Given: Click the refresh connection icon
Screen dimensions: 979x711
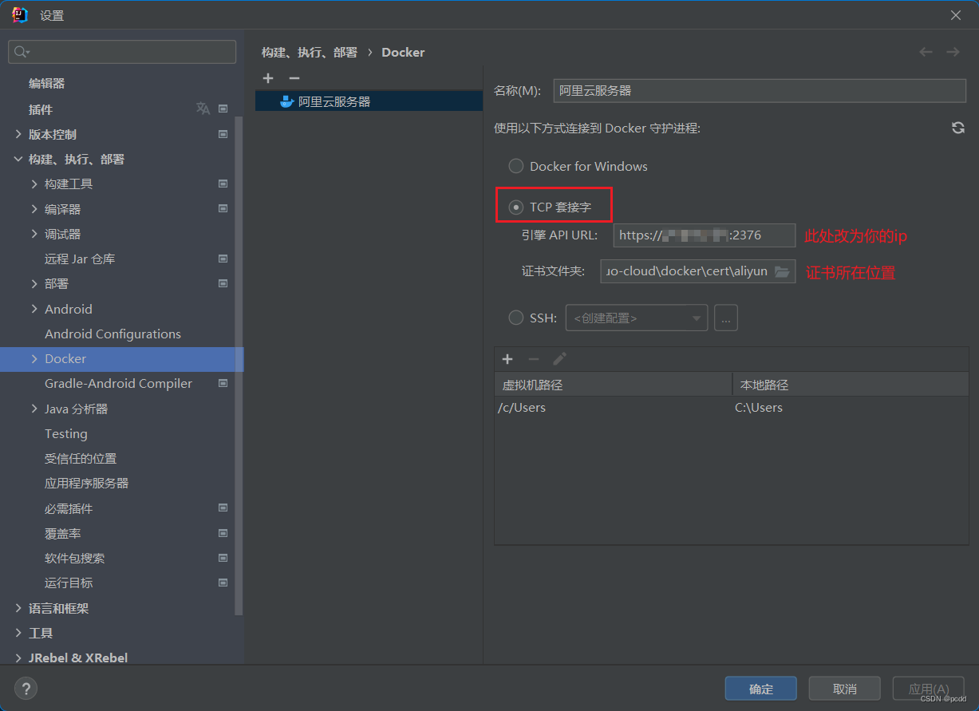Looking at the screenshot, I should (957, 128).
